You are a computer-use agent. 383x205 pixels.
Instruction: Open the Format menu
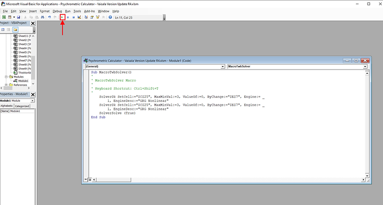click(45, 11)
